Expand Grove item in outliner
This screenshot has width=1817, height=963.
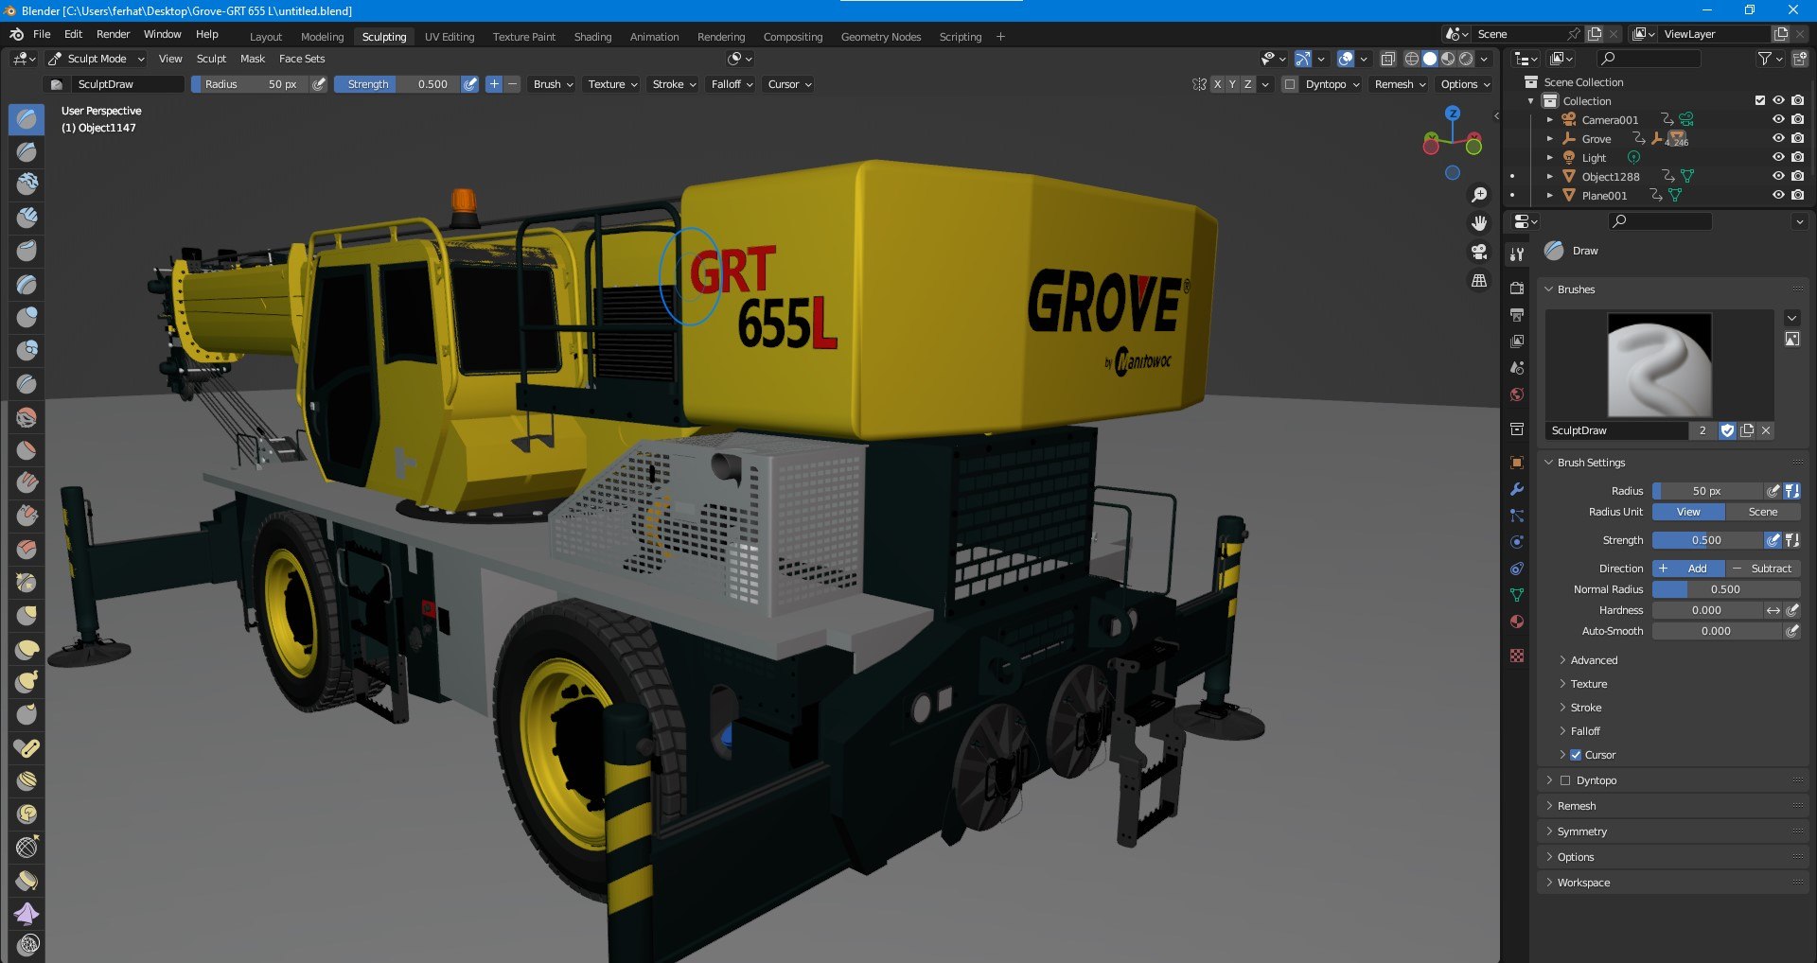pyautogui.click(x=1549, y=138)
